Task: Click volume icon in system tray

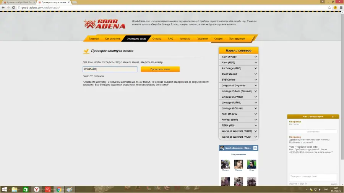Action: [320, 190]
